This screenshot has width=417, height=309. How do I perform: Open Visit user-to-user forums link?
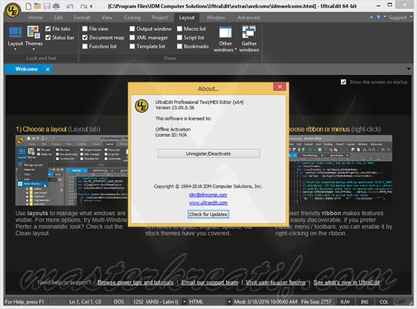coord(276,282)
